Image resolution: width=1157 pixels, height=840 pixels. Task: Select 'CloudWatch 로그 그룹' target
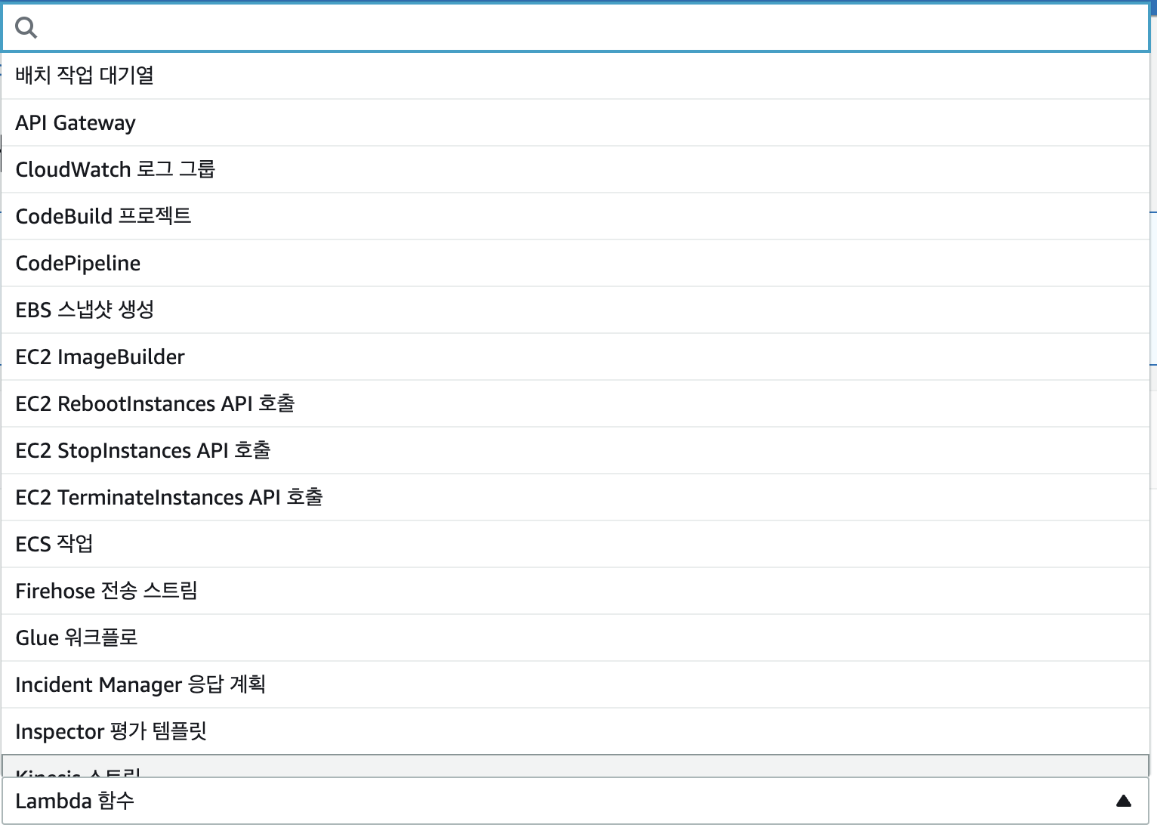pyautogui.click(x=575, y=169)
